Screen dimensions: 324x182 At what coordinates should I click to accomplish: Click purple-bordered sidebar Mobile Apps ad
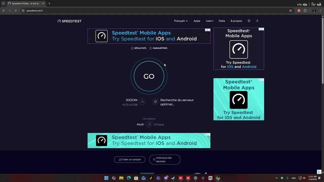[239, 49]
